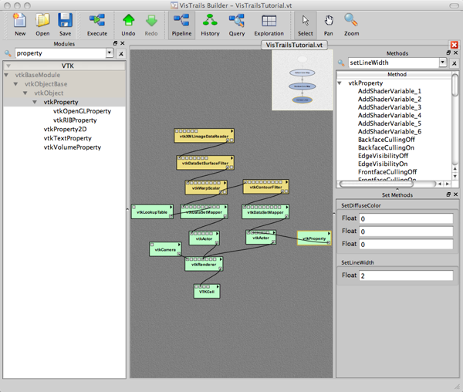Image resolution: width=463 pixels, height=392 pixels.
Task: Select the vtkLookupTable module
Action: pyautogui.click(x=152, y=212)
